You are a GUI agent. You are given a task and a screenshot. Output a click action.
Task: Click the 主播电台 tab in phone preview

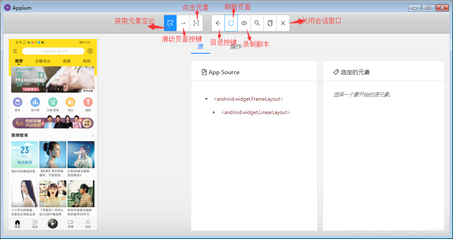click(42, 61)
